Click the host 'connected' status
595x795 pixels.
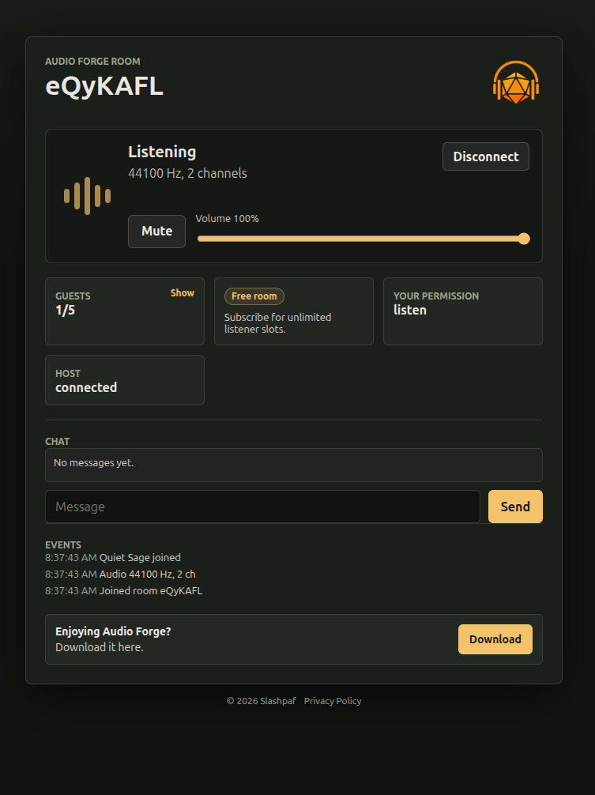pos(86,387)
